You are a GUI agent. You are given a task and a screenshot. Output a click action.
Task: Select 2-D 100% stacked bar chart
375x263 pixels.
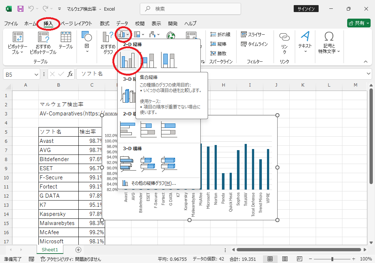tap(169, 129)
